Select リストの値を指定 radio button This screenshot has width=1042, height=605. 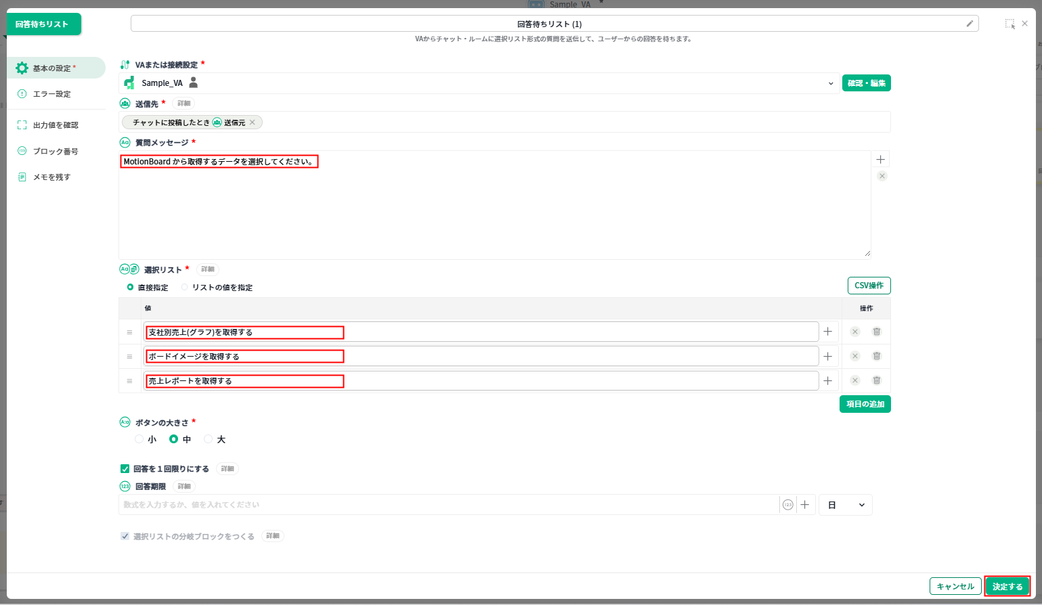coord(185,288)
